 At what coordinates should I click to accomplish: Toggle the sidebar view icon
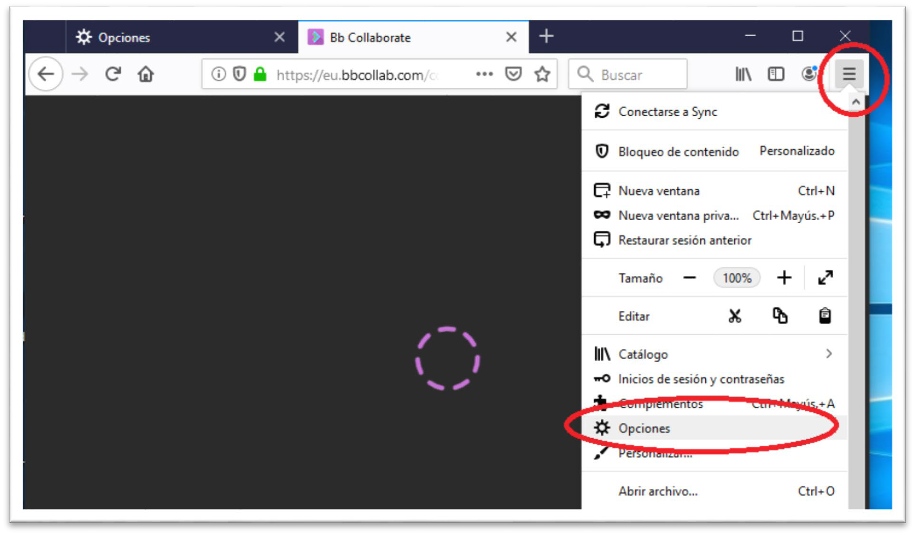(776, 74)
